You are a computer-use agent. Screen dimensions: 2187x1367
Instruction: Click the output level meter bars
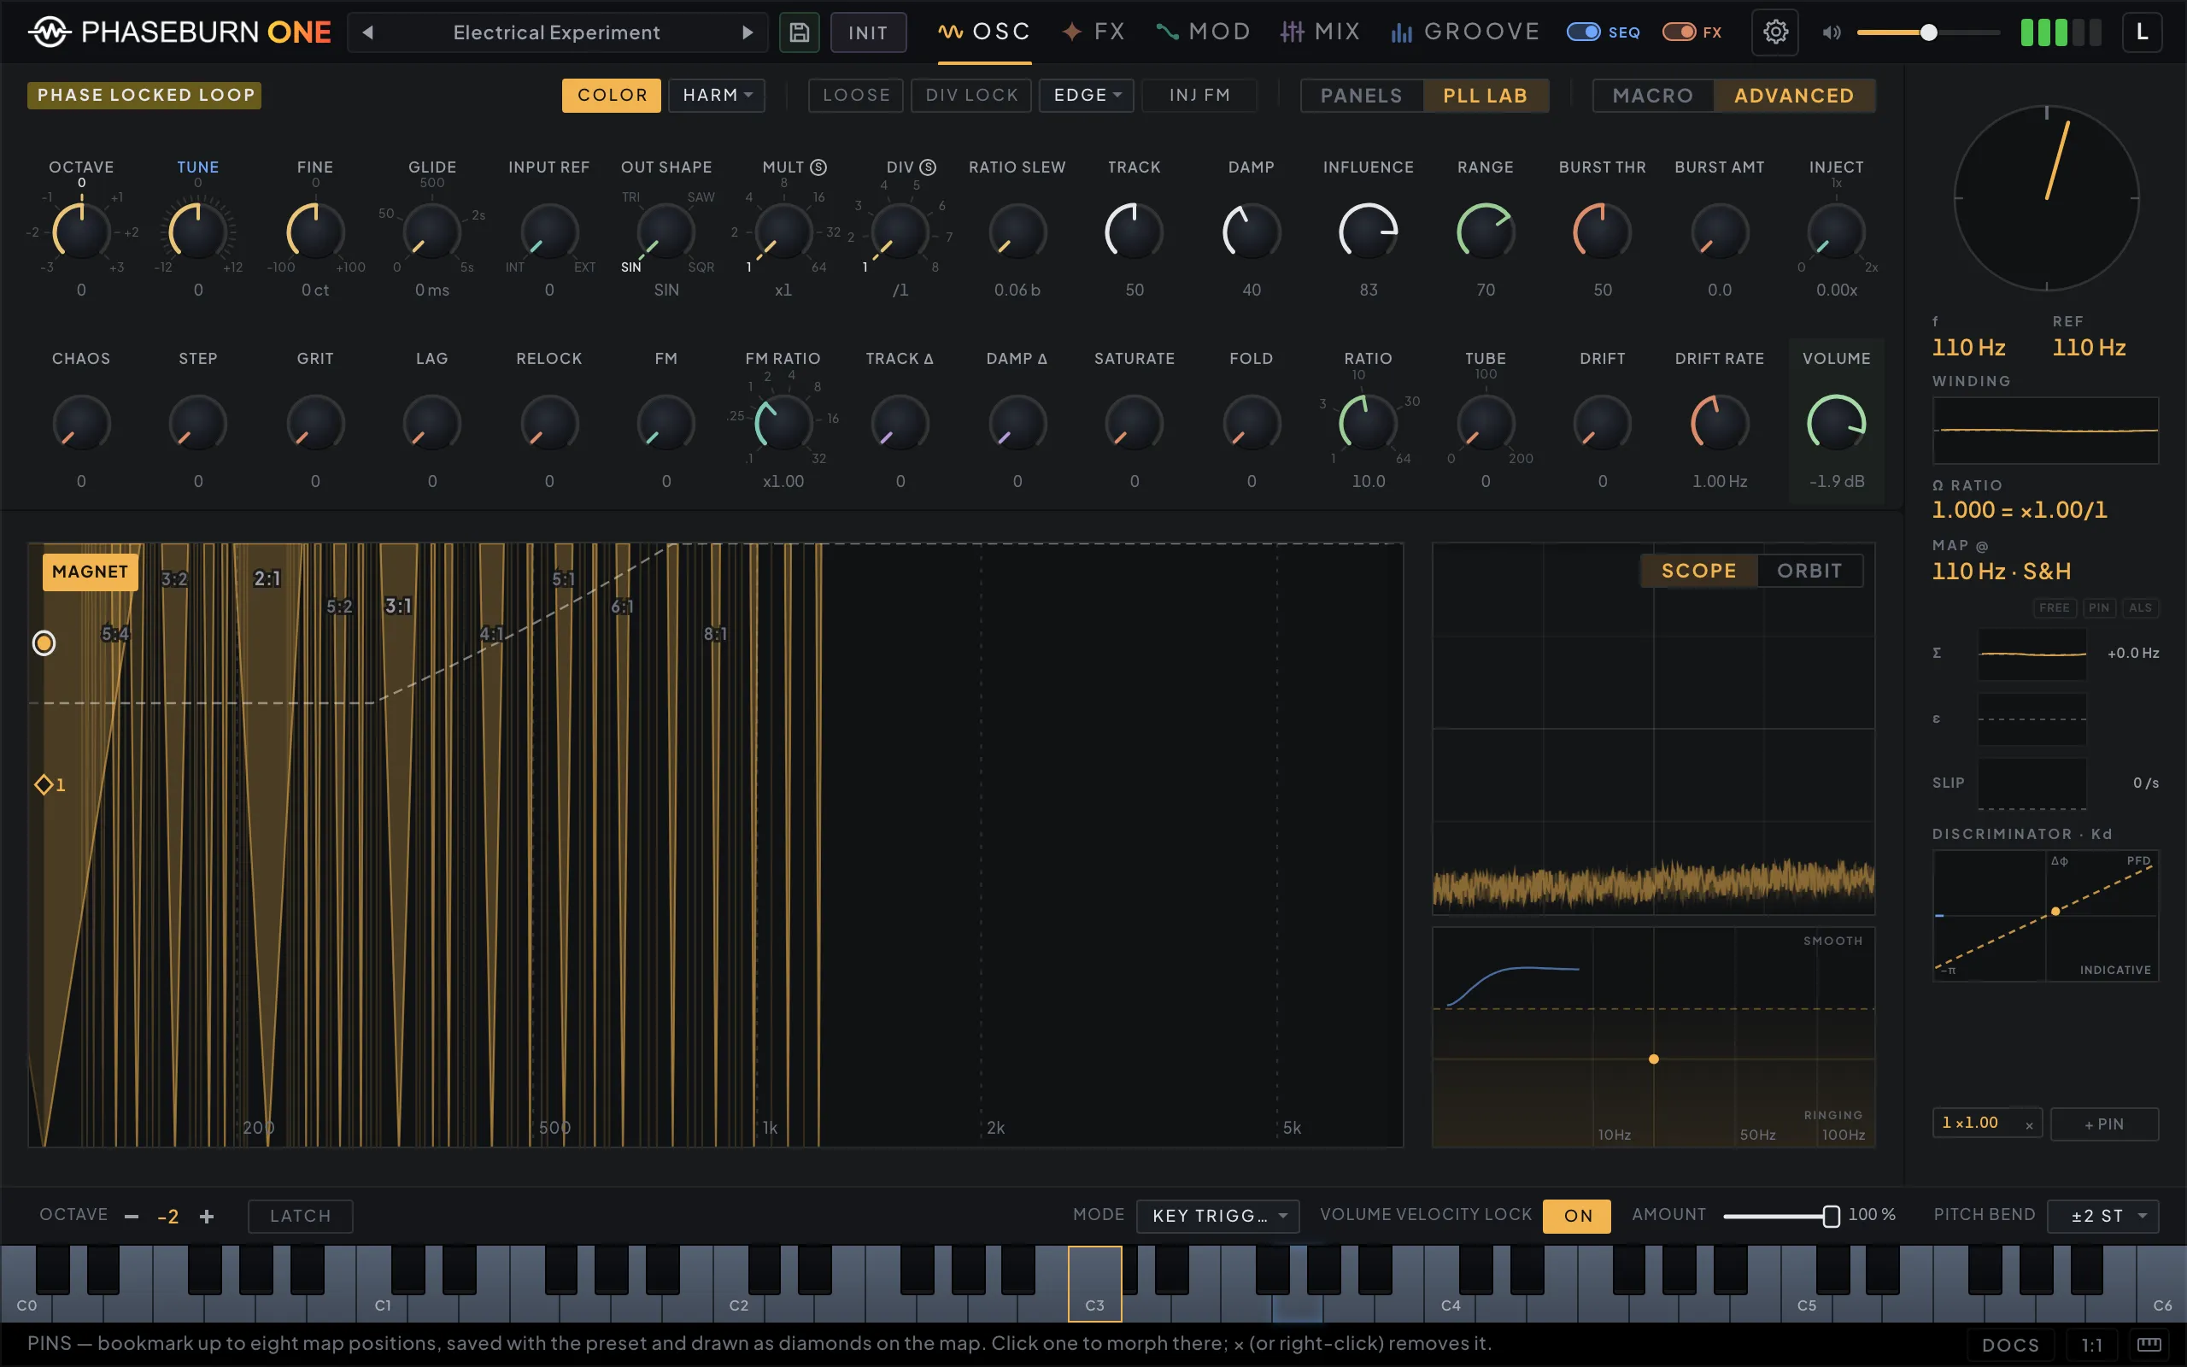[x=2061, y=32]
